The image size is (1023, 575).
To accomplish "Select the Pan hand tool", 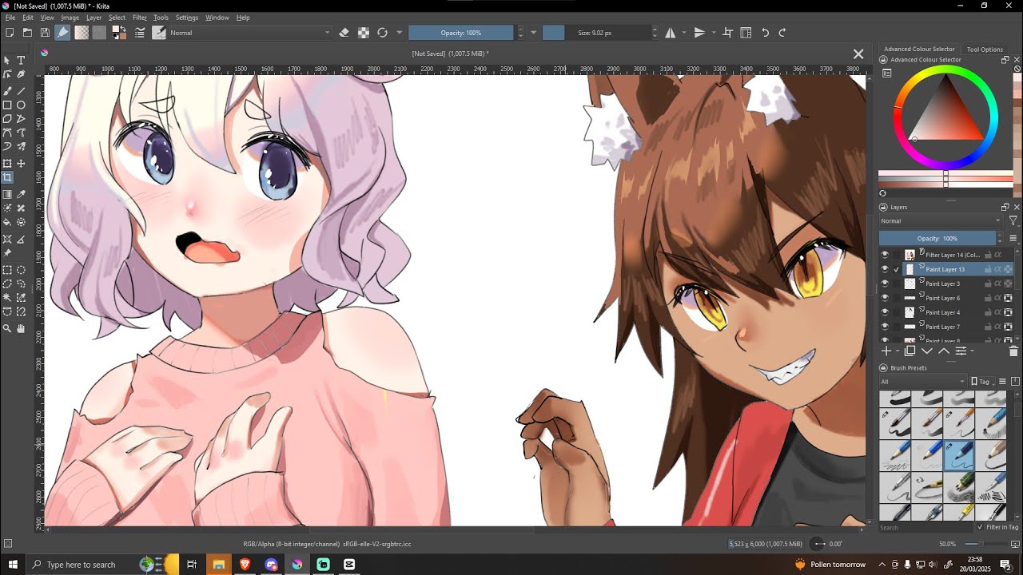I will (21, 328).
